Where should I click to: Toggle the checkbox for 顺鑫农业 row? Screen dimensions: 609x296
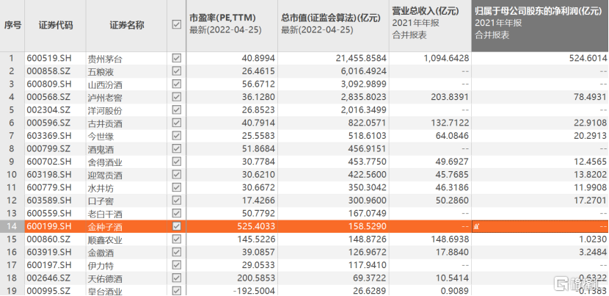[x=176, y=239]
